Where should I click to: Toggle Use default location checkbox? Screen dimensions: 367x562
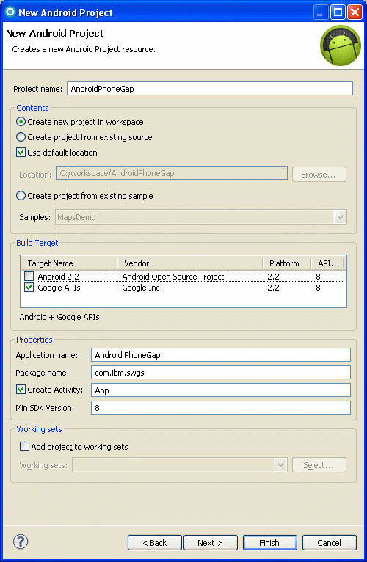(21, 153)
